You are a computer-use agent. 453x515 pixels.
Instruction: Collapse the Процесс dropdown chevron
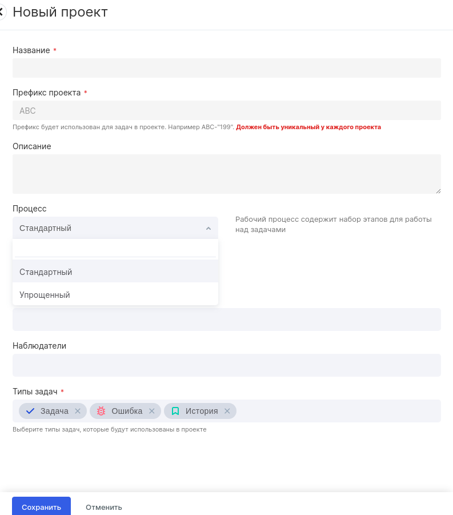tap(209, 228)
